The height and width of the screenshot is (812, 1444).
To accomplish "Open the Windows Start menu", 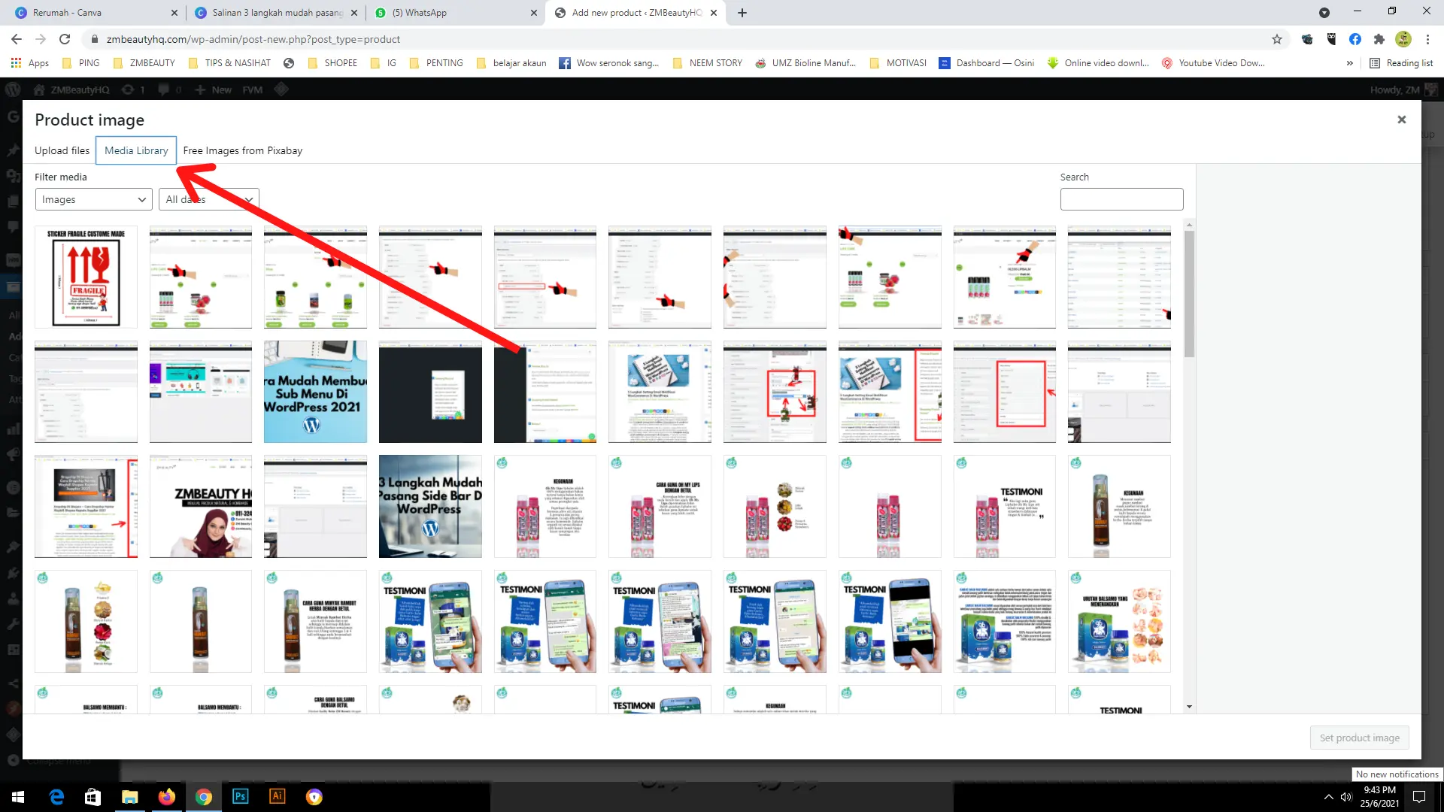I will click(18, 797).
